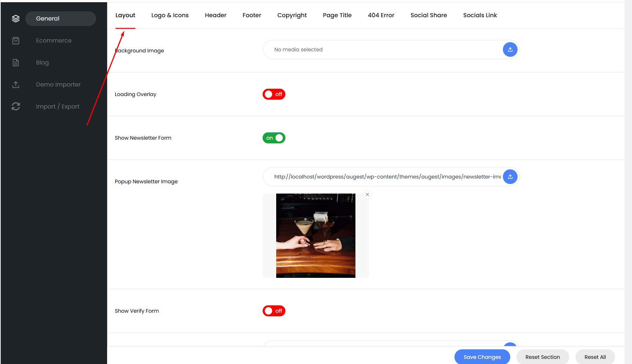Click upload icon for Background Image
632x364 pixels.
click(x=510, y=49)
